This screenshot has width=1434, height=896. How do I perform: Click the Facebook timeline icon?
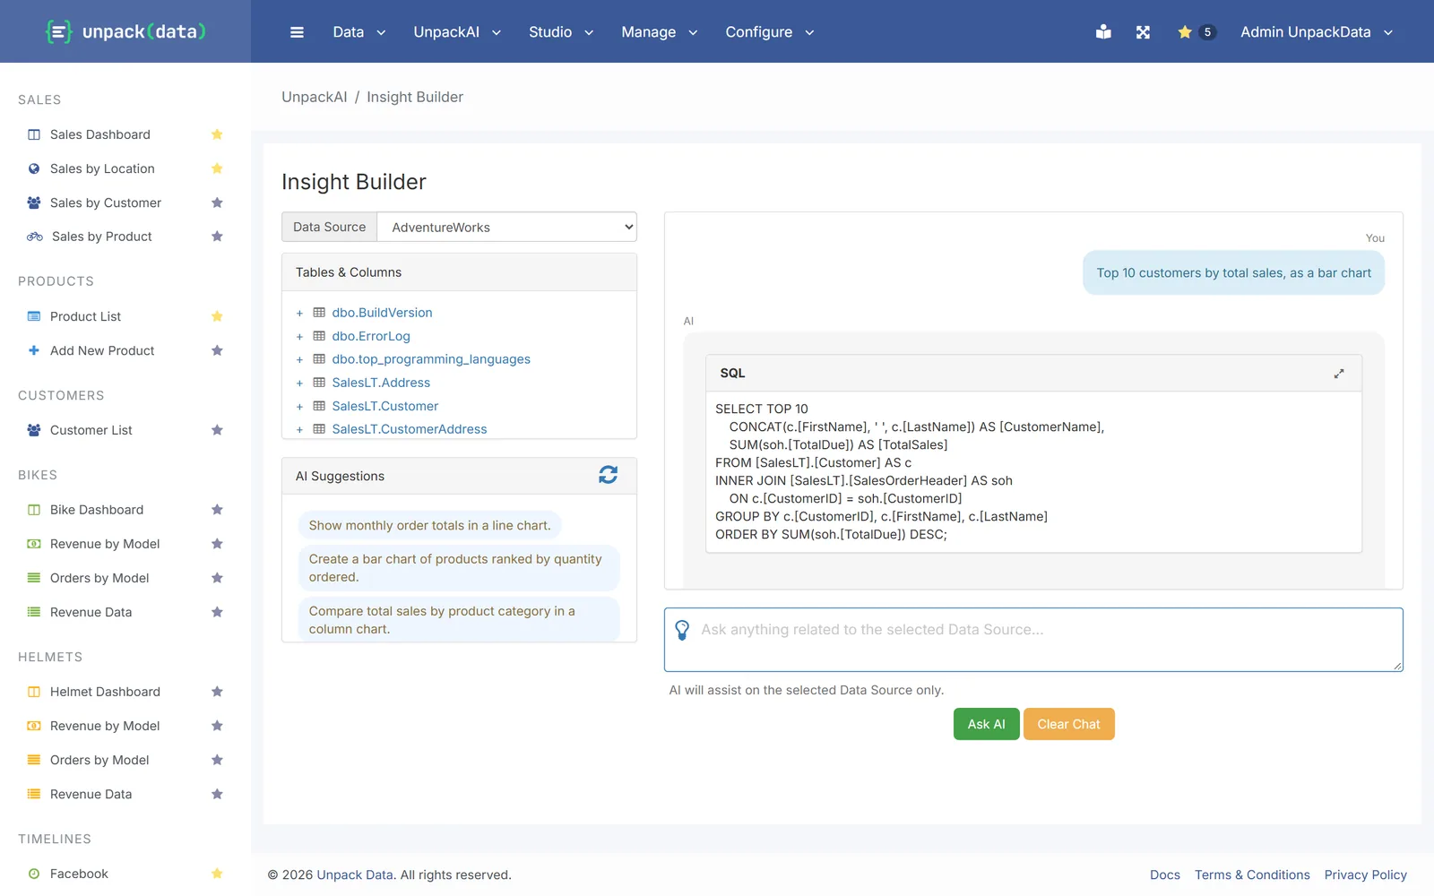(34, 874)
